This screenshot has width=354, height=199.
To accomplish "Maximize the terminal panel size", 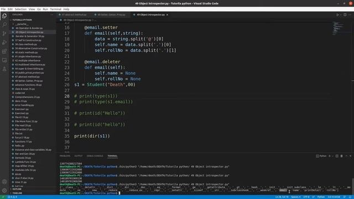I will pos(346,156).
